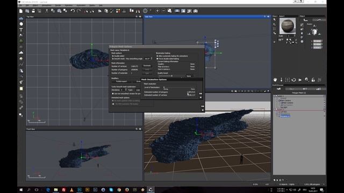
Task: Select Sun light in World Browser tree
Action: [x=284, y=107]
